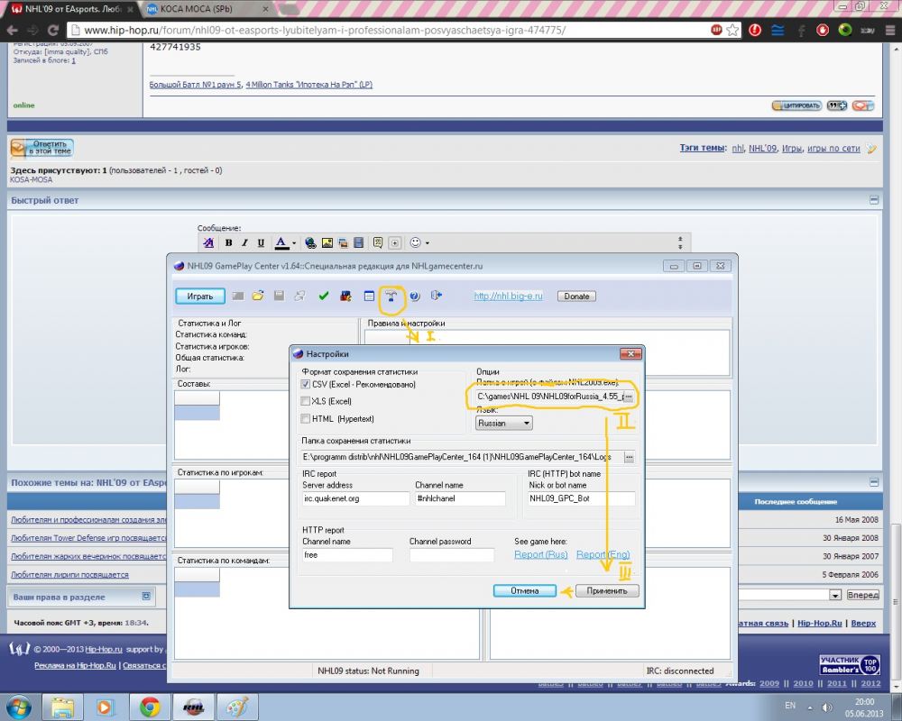Click the green circle extension icon
The width and height of the screenshot is (902, 721).
coord(845,30)
